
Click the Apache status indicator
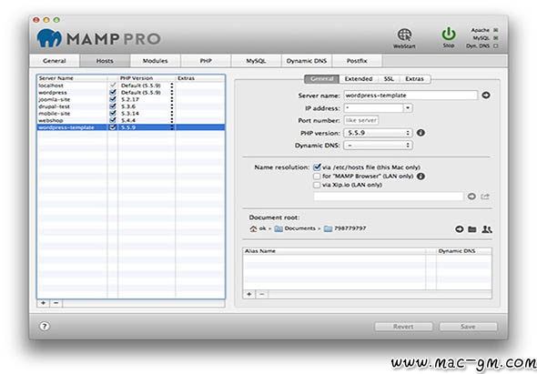(x=495, y=30)
